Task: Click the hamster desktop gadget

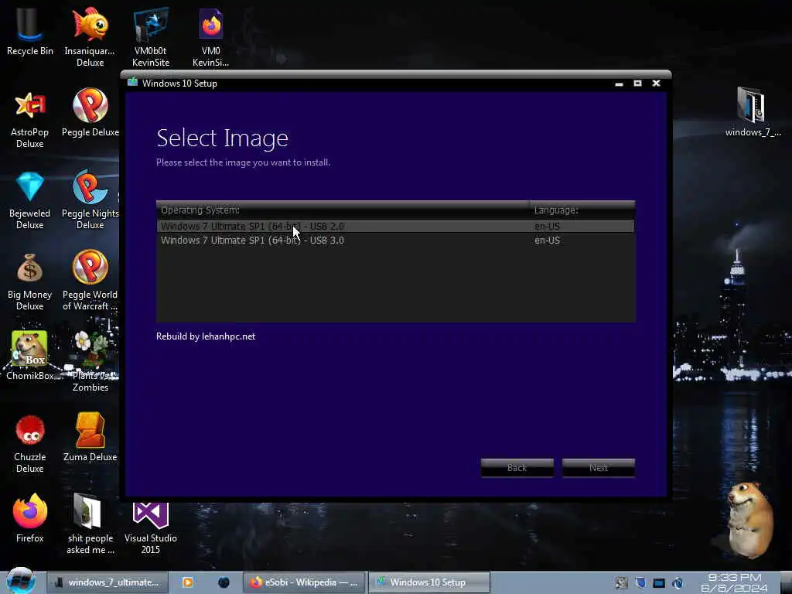Action: (749, 519)
